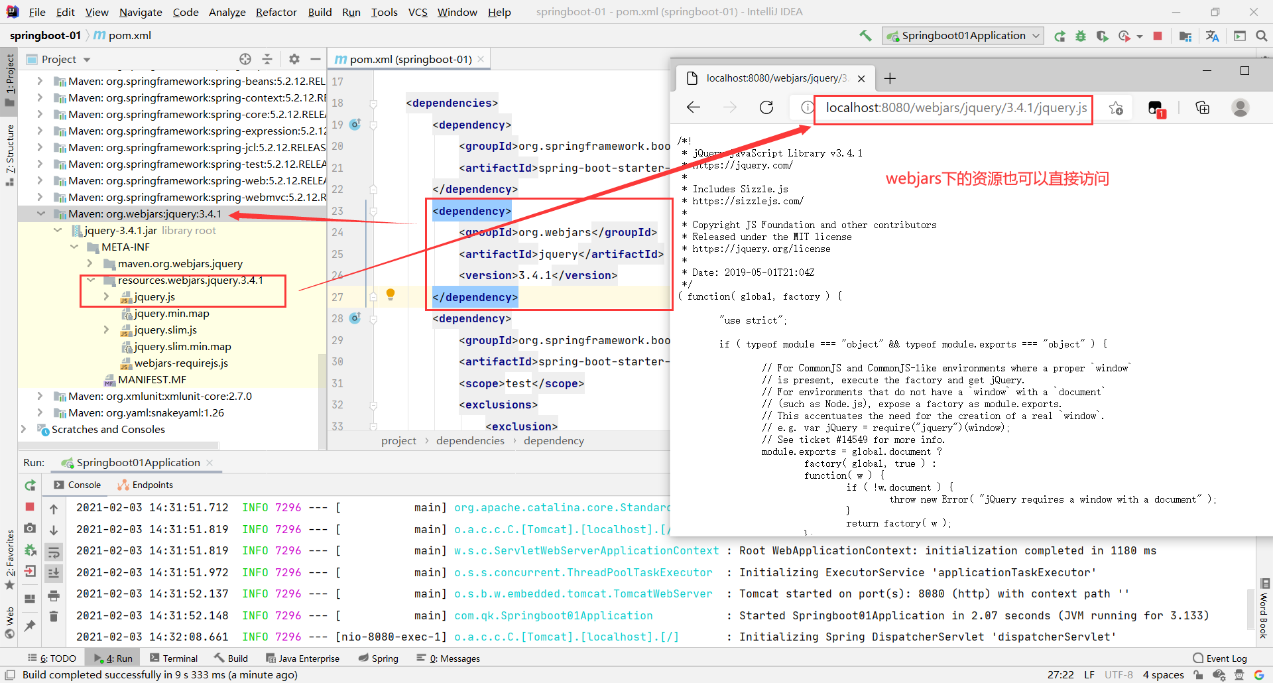Image resolution: width=1273 pixels, height=683 pixels.
Task: Open the 6: TODO tool window
Action: pyautogui.click(x=52, y=658)
